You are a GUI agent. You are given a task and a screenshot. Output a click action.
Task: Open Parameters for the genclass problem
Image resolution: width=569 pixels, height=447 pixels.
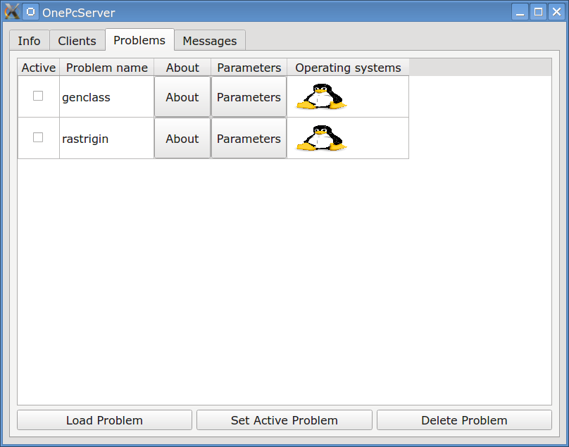(x=248, y=96)
